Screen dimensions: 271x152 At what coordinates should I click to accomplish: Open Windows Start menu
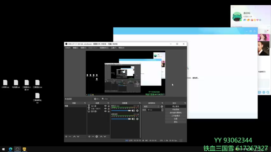pos(3,149)
